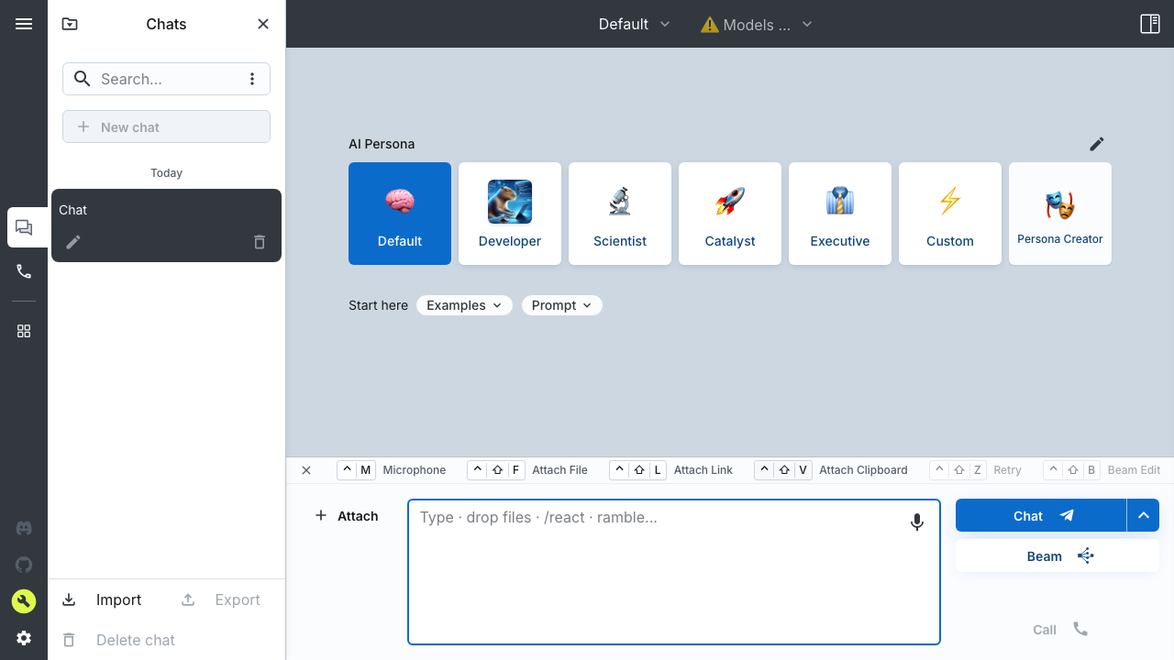
Task: Focus the message composer text box
Action: coord(674,572)
